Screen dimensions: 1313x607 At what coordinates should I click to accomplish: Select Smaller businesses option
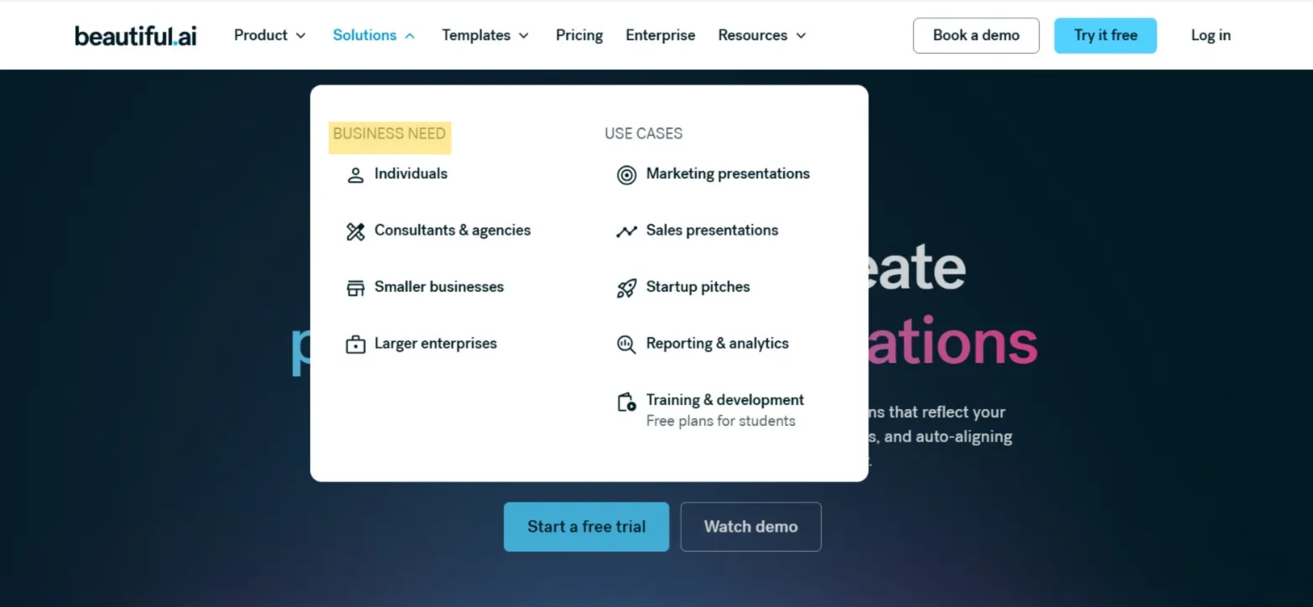439,287
